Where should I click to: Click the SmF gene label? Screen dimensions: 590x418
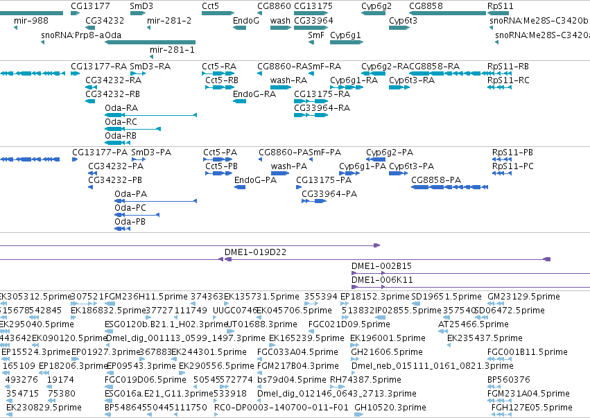tap(316, 35)
